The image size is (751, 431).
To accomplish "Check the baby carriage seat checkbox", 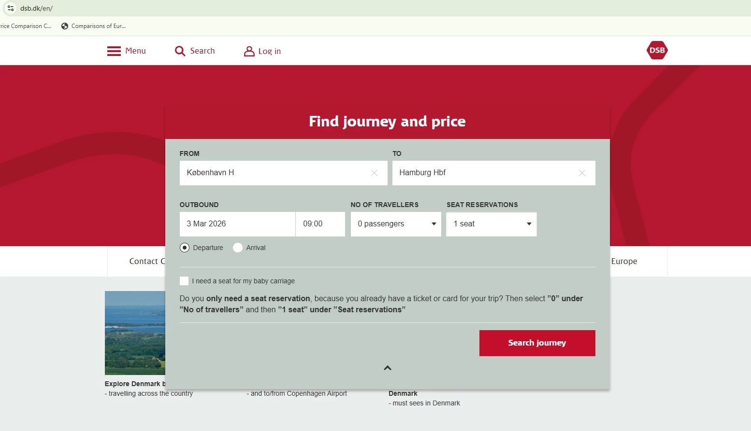I will pos(184,281).
